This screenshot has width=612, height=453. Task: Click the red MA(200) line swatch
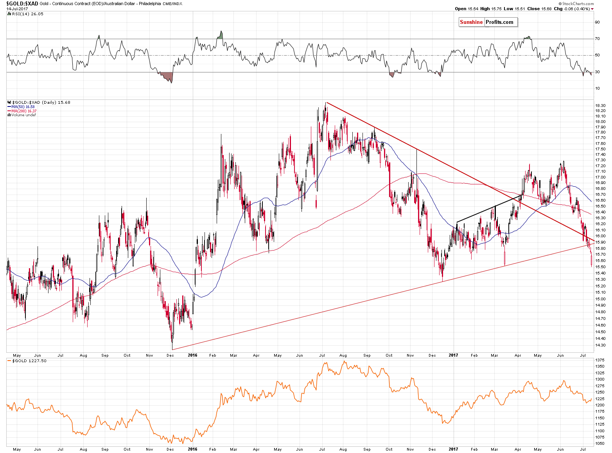click(x=9, y=111)
